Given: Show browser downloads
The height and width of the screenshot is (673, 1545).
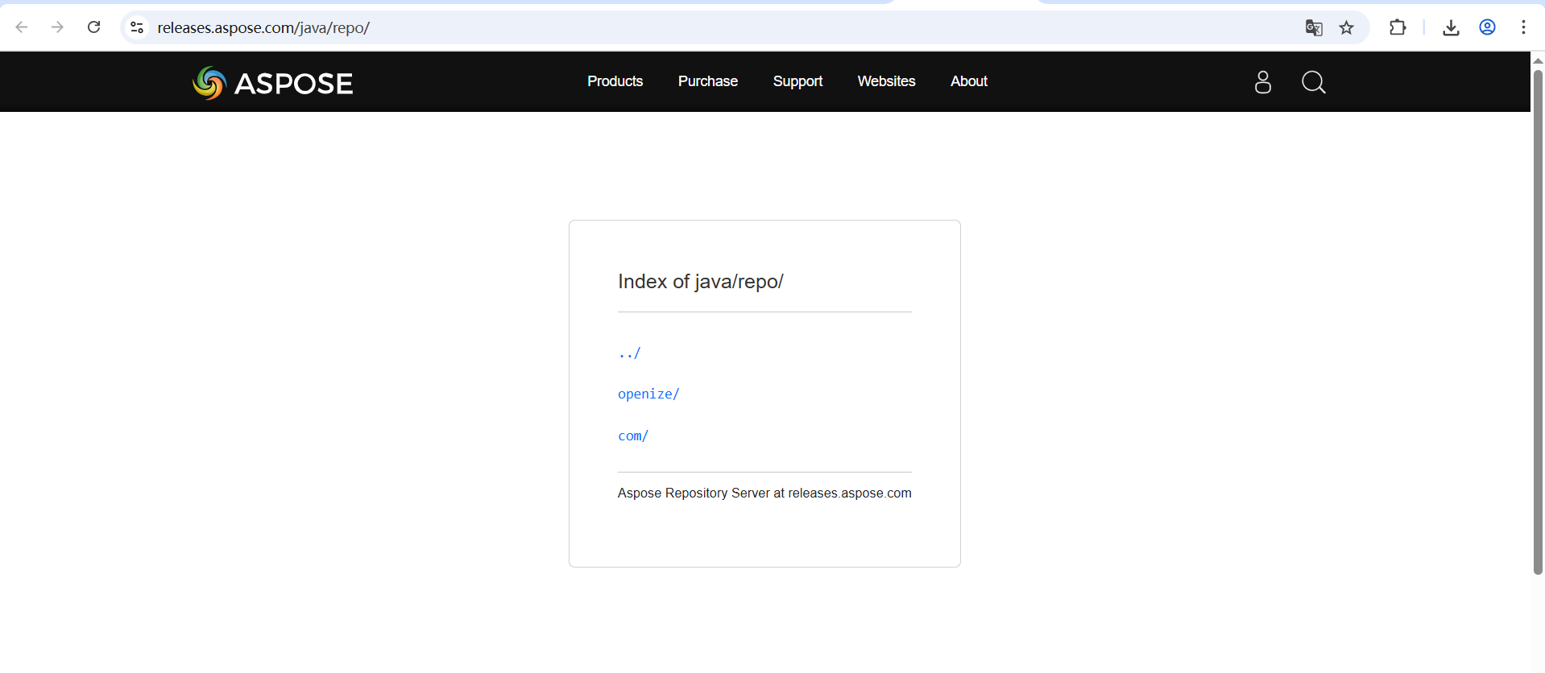Looking at the screenshot, I should tap(1451, 28).
